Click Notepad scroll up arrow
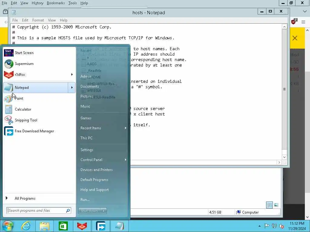 point(284,27)
